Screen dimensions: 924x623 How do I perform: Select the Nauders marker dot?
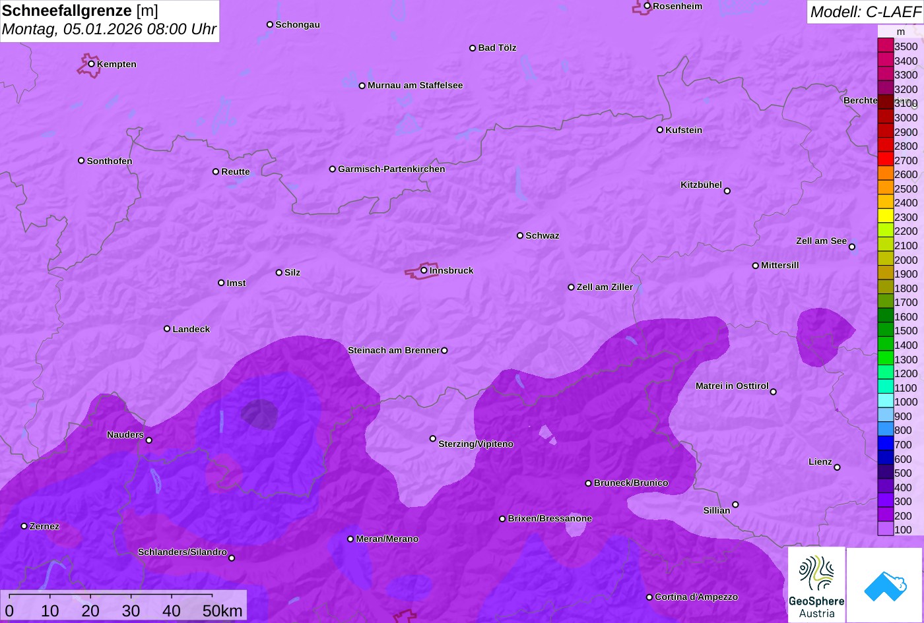click(148, 440)
